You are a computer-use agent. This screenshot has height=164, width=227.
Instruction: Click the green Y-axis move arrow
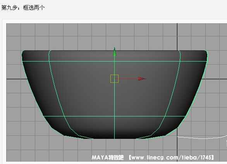115,52
